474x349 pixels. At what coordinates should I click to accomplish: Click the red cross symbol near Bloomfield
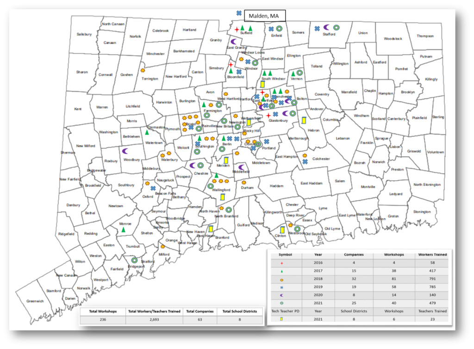pos(231,66)
